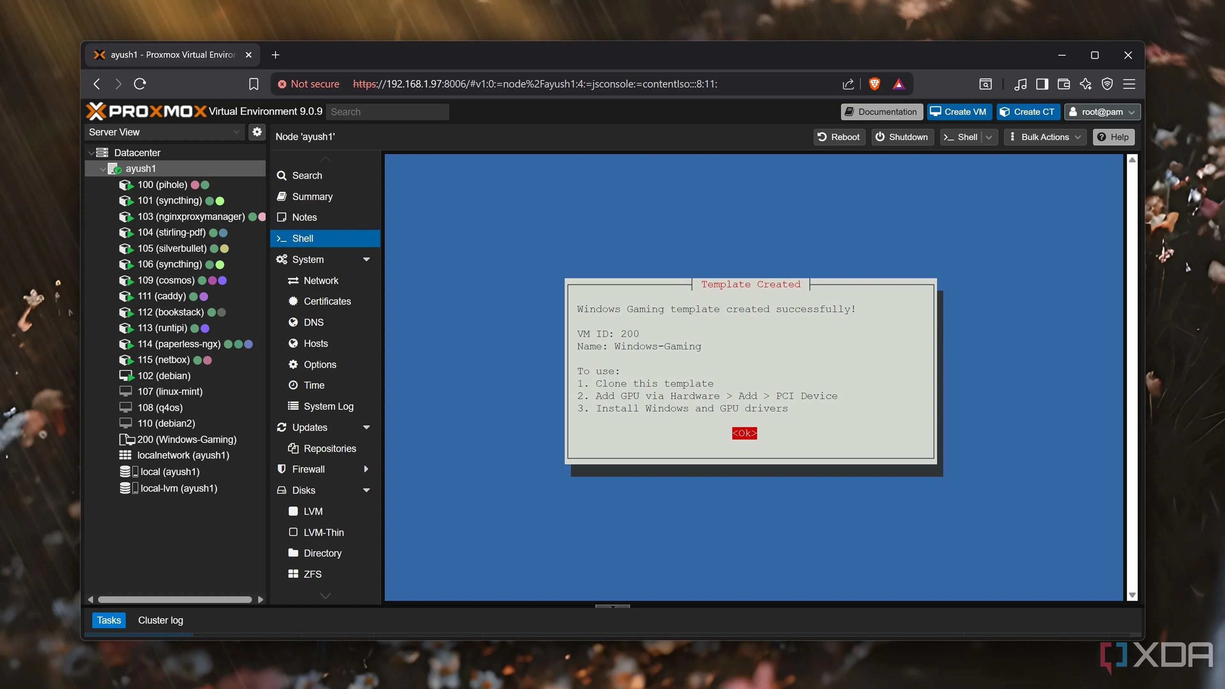Open the Summary menu item
1225x689 pixels.
(x=312, y=196)
